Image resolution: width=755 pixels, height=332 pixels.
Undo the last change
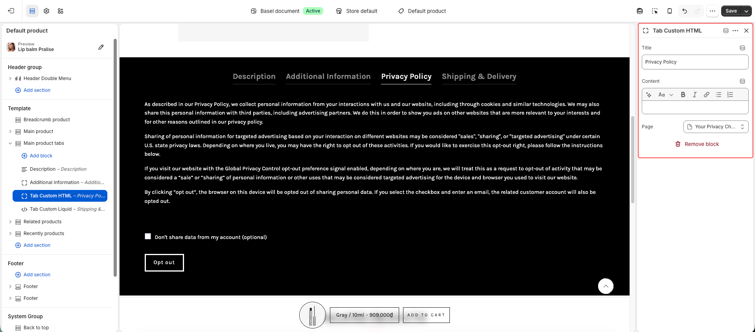685,11
